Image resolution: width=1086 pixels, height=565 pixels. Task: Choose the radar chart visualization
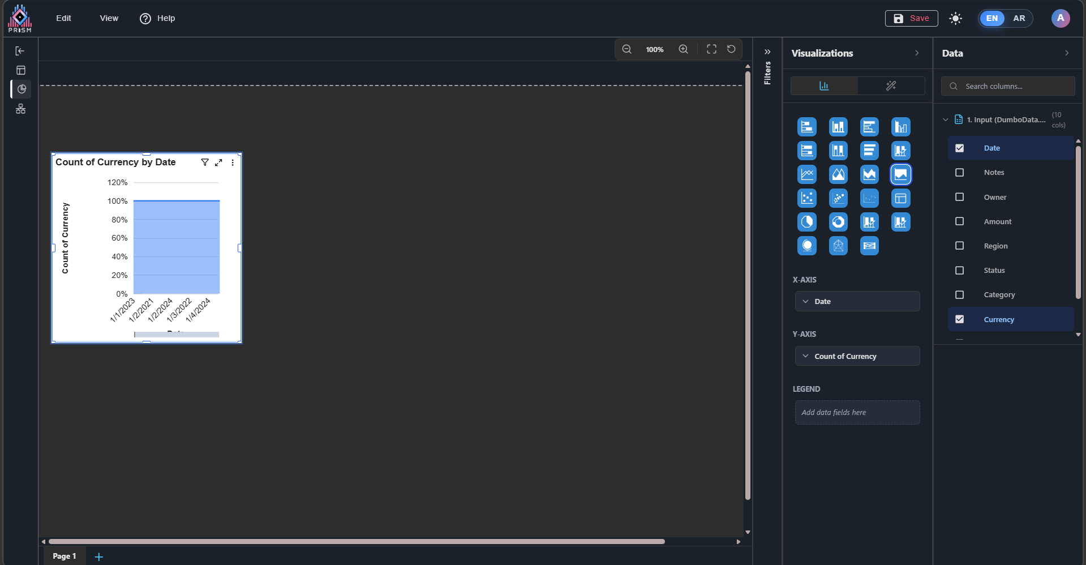click(838, 246)
